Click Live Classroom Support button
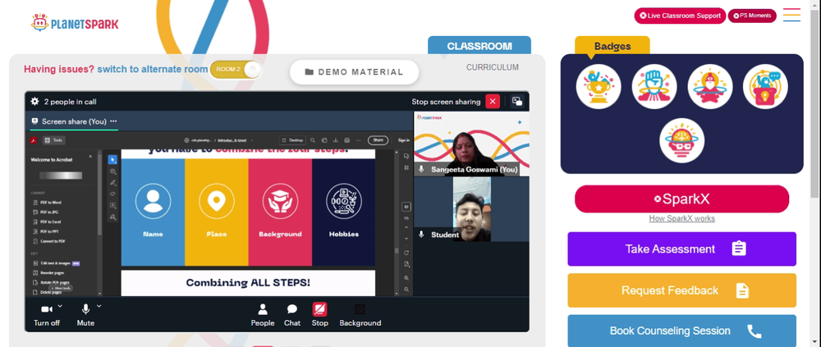Image resolution: width=821 pixels, height=347 pixels. (680, 16)
